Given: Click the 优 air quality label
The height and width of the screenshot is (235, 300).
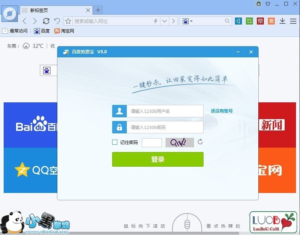Looking at the screenshot, I should (x=52, y=46).
